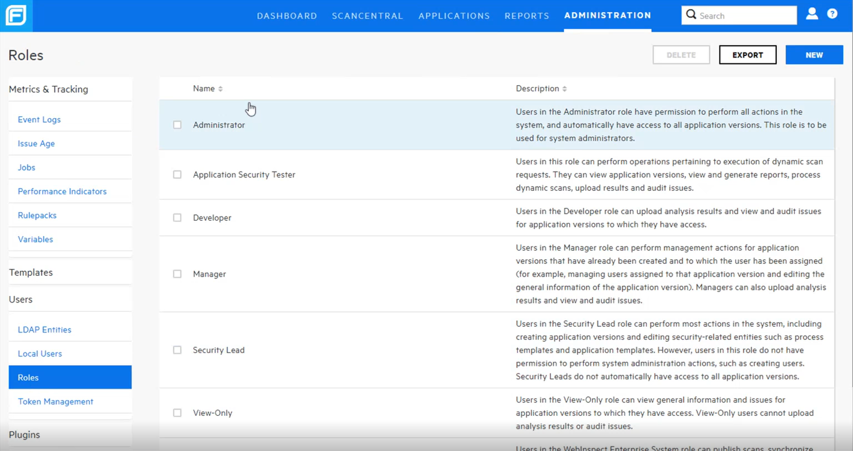Screen dimensions: 853x451
Task: Open the Event Logs link
Action: (39, 120)
